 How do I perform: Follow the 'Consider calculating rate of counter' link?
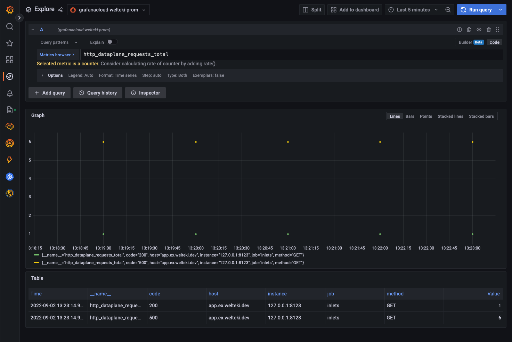[159, 64]
